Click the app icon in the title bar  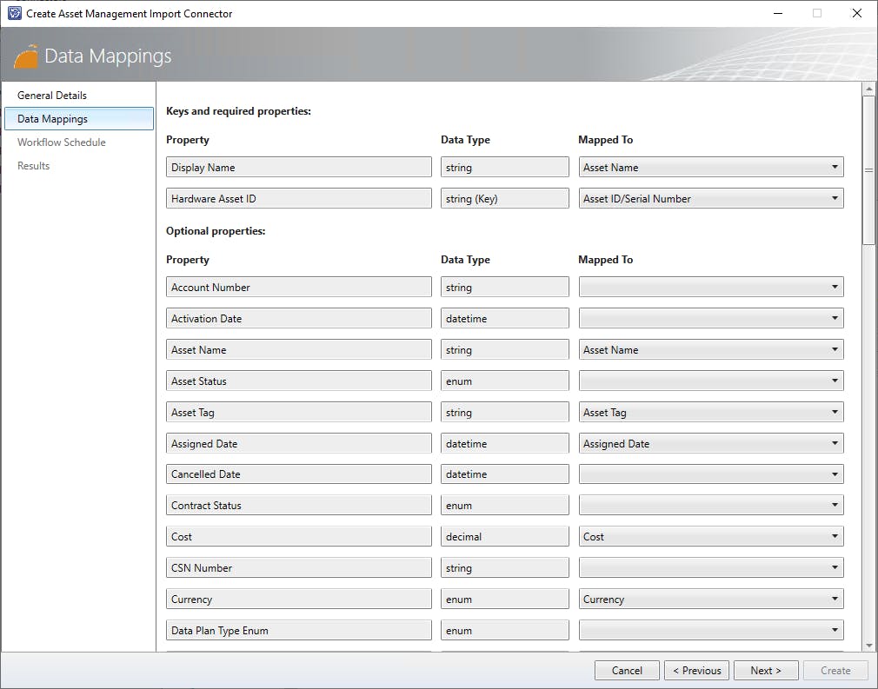(14, 13)
